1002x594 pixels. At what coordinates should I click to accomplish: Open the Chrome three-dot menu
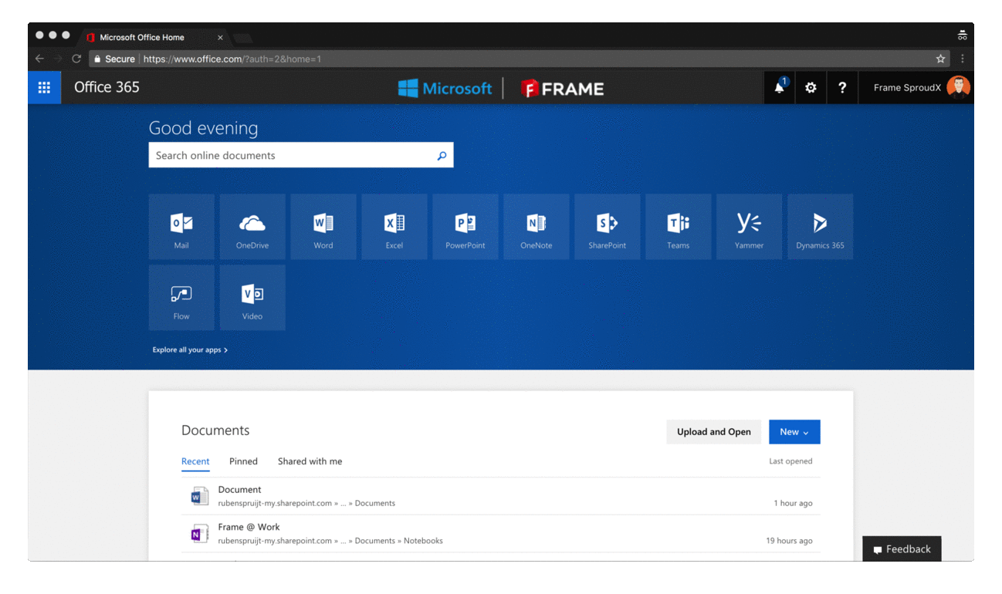[962, 59]
